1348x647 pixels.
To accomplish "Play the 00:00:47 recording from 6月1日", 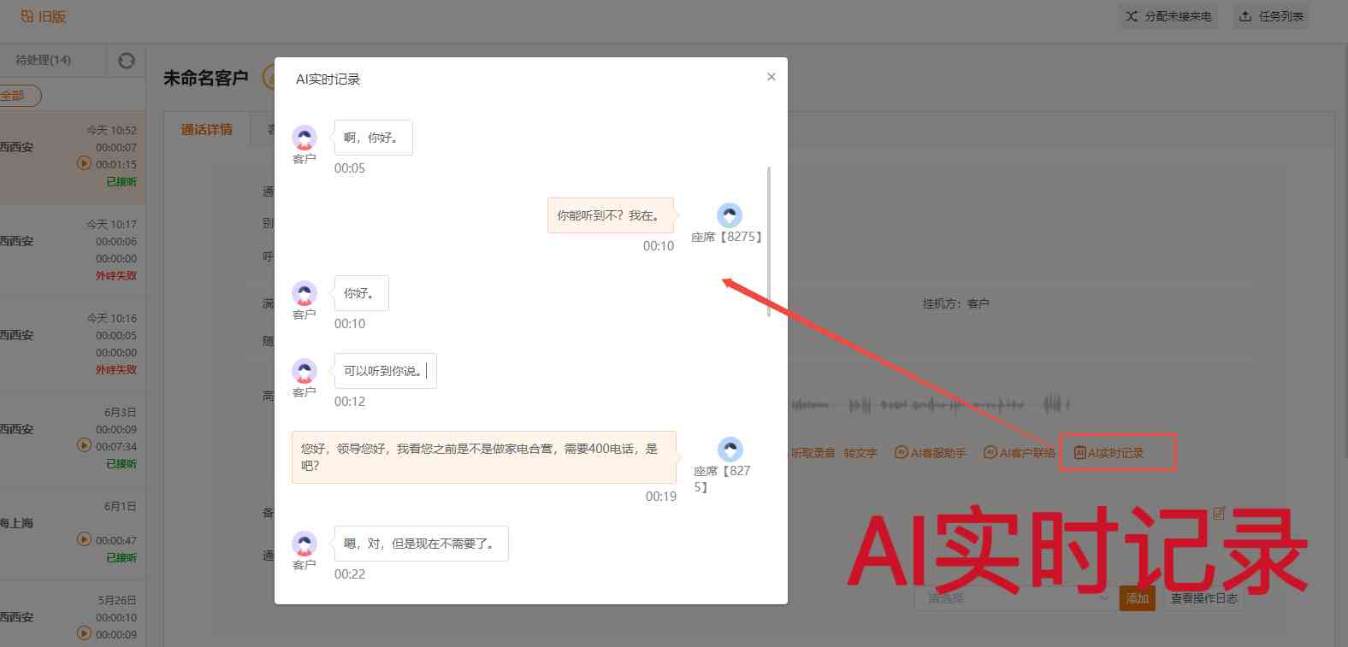I will (x=84, y=539).
